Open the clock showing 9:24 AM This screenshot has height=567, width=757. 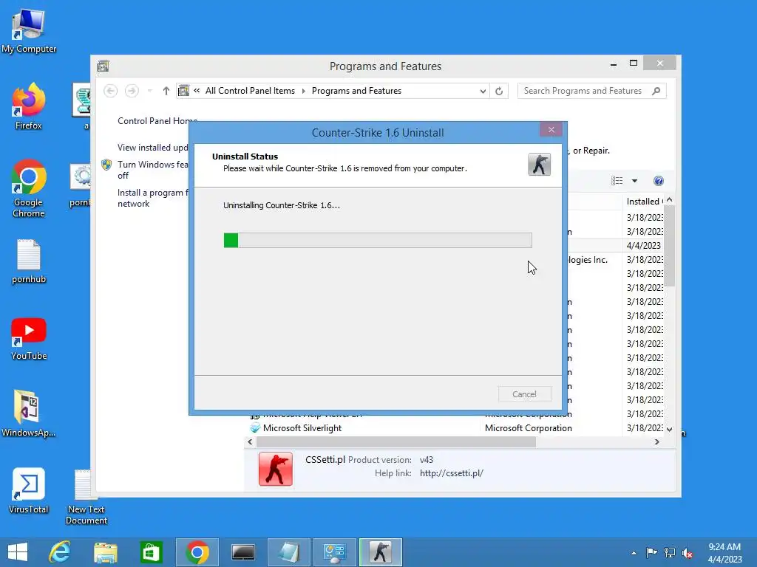724,552
